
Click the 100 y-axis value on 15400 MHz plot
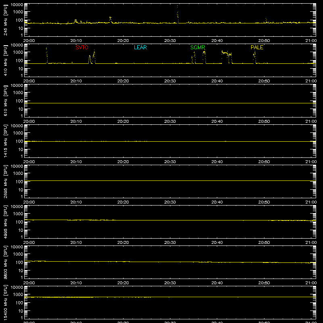click(x=19, y=303)
